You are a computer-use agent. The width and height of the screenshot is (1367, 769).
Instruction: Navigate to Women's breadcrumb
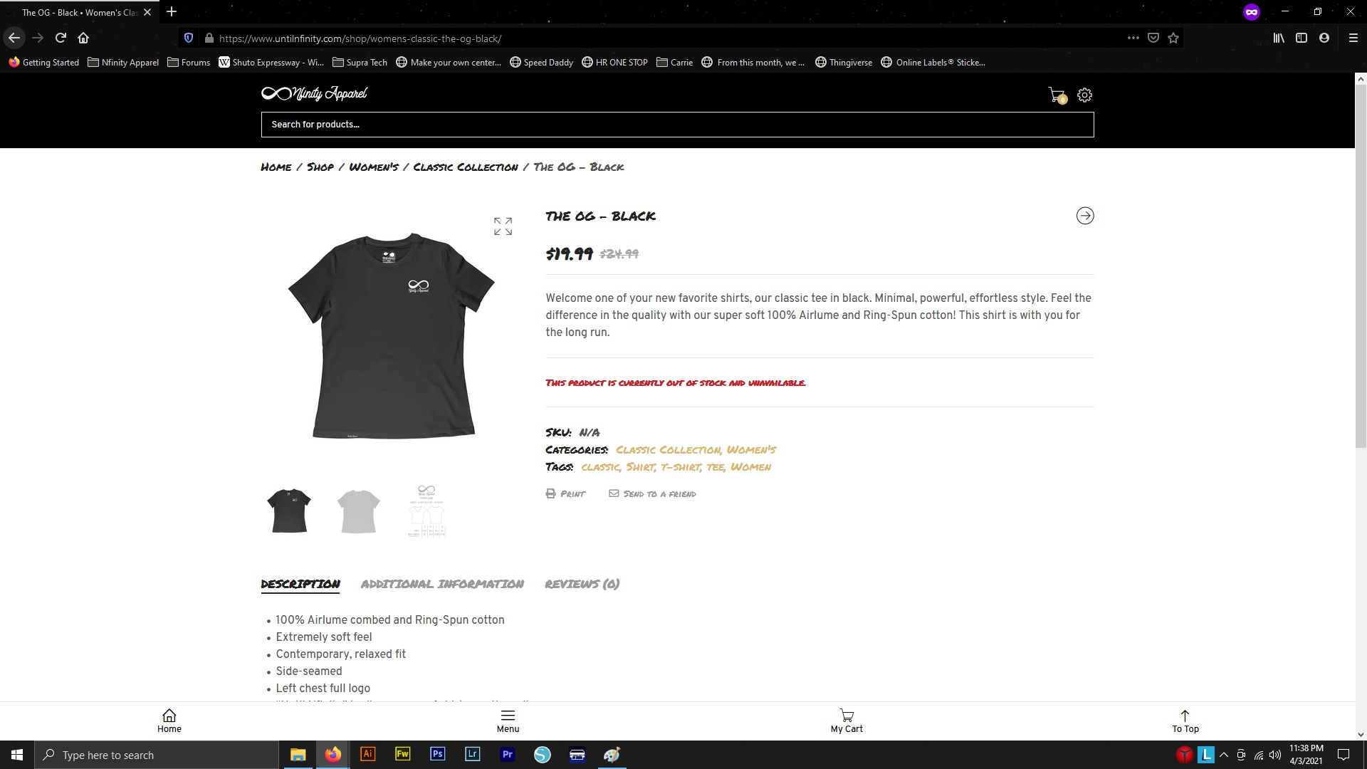[x=374, y=167]
